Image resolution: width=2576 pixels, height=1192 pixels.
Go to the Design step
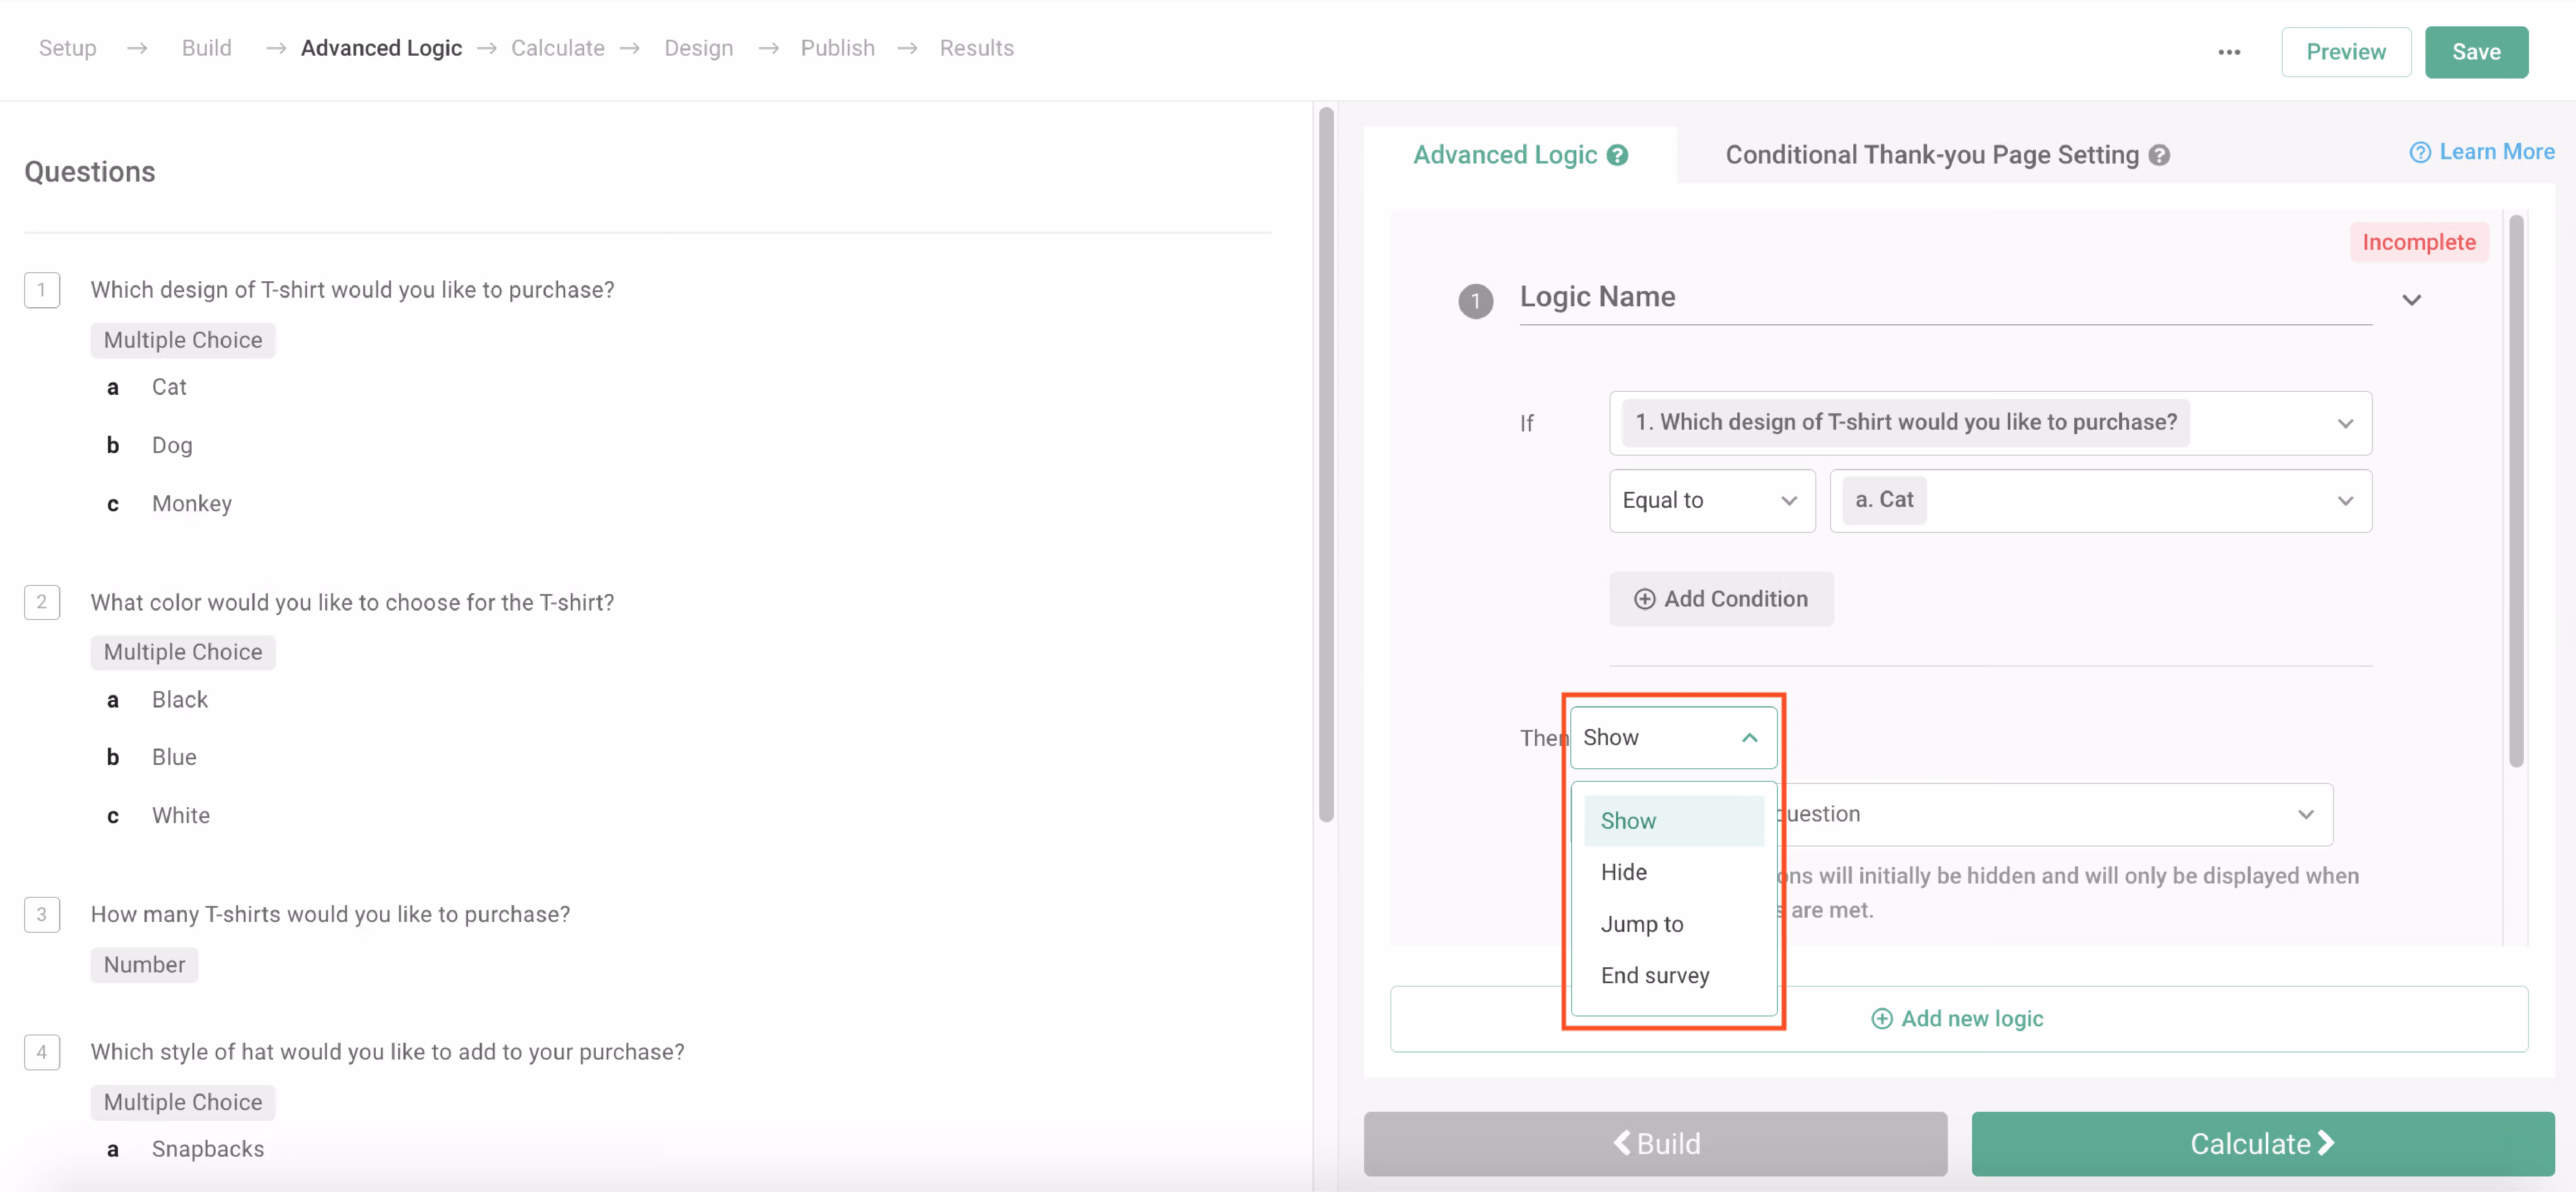tap(698, 48)
